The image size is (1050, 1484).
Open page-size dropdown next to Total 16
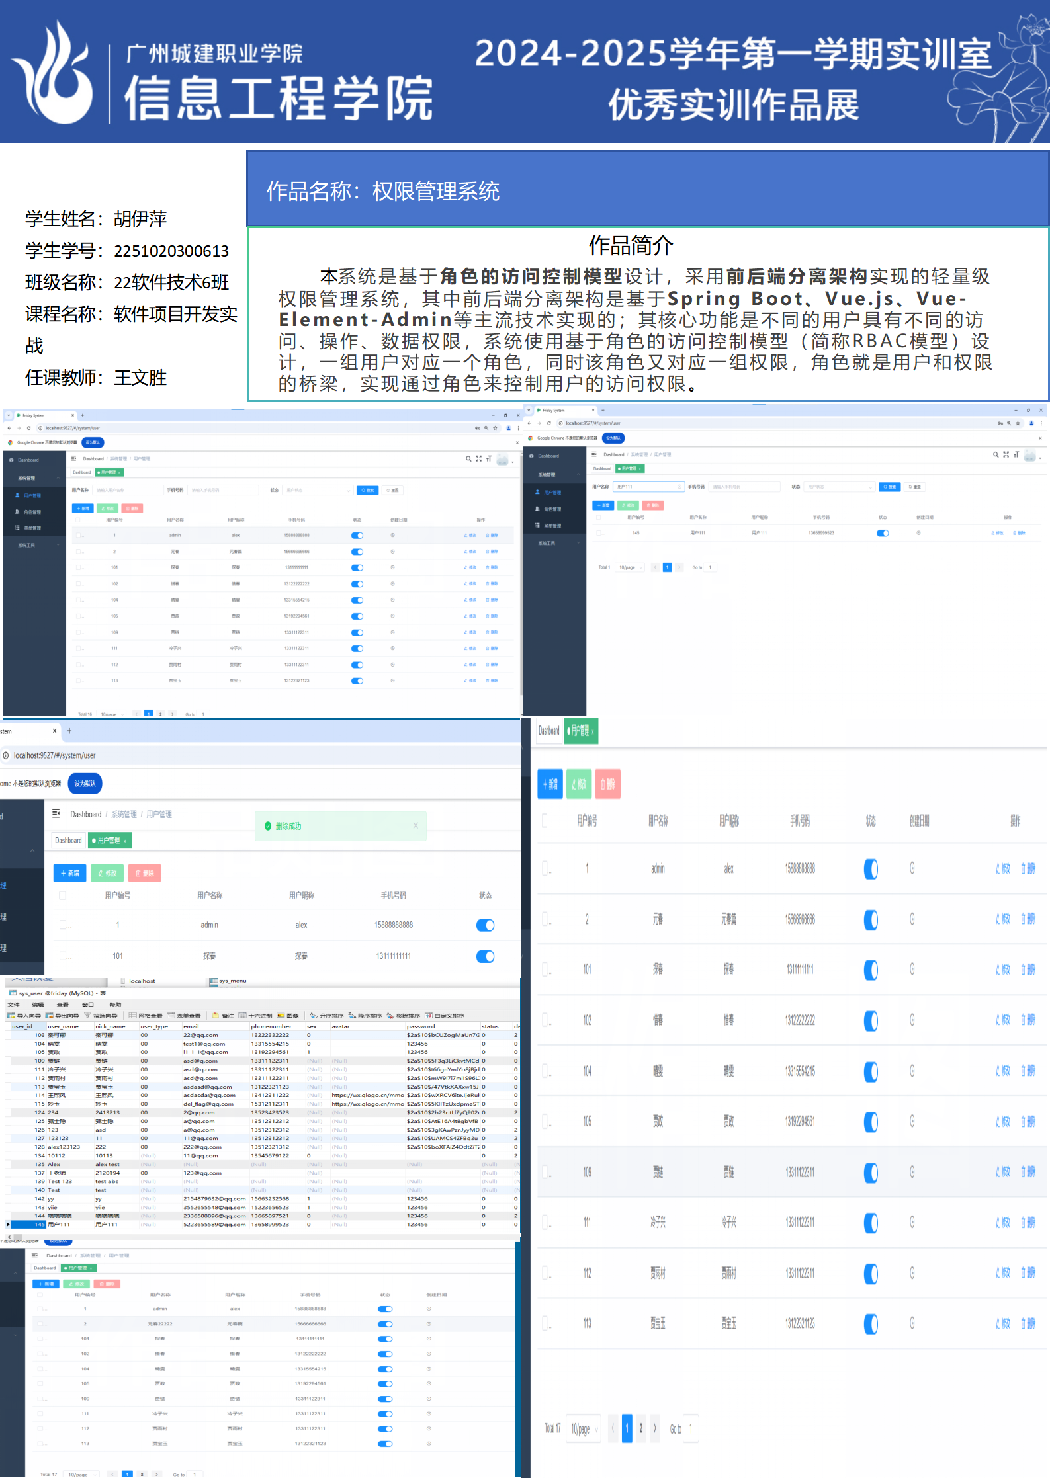[111, 714]
